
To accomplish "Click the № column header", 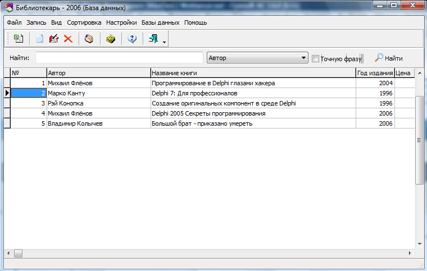I will [29, 73].
